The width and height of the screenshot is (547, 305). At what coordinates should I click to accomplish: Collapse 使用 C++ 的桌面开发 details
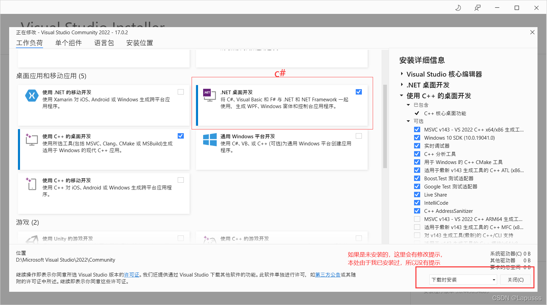(402, 96)
